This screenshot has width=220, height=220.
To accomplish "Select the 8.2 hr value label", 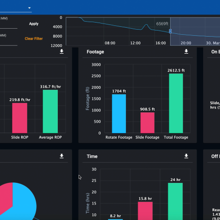I will (116, 216).
